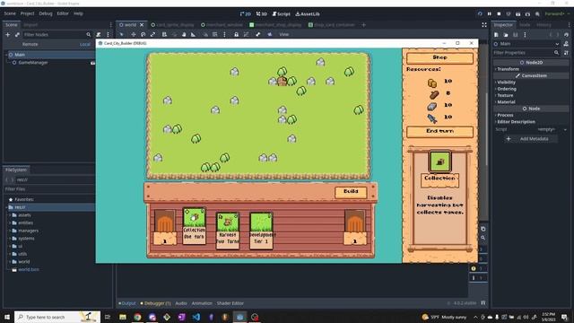Select the Harvest Two Turns card

point(228,231)
